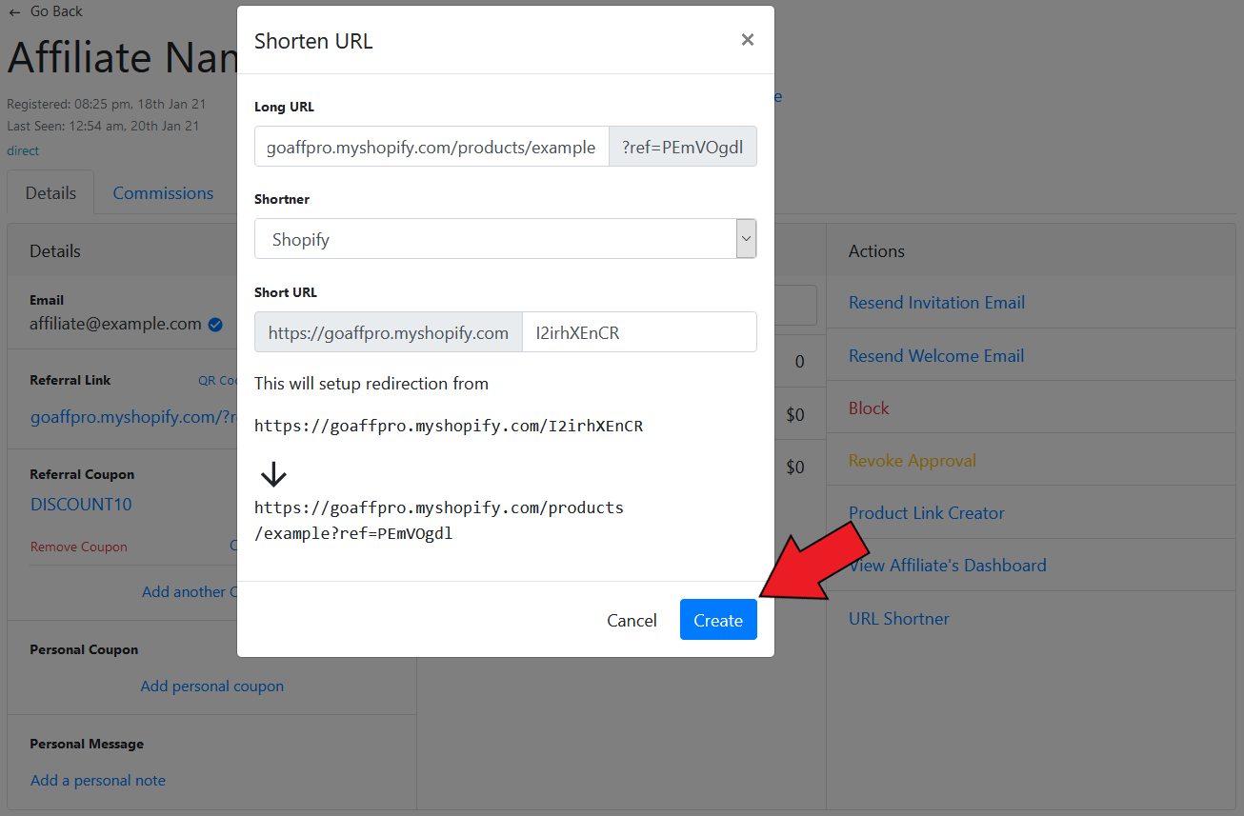The width and height of the screenshot is (1244, 816).
Task: Open the referral link goaffpro.myshopify.com
Action: [x=133, y=417]
